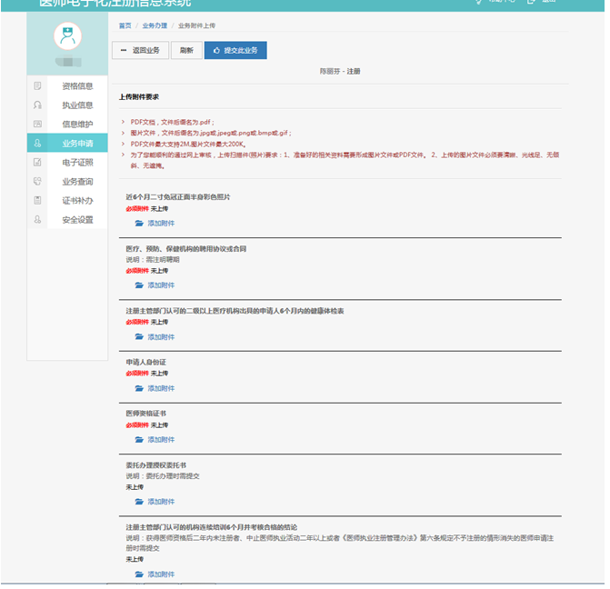Add attachment for 近6个月二寸免冠正面半身彩色照片
Viewport: 610px width, 589px height.
click(x=155, y=223)
